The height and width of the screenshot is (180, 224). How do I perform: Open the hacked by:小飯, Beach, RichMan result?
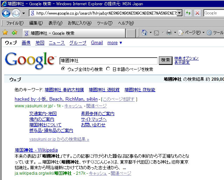click(x=56, y=99)
